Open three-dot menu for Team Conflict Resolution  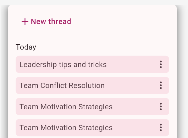(161, 86)
